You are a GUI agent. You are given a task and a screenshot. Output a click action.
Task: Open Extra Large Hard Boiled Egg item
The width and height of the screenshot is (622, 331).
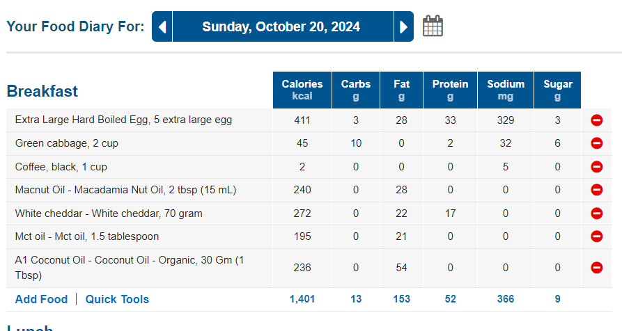pos(123,120)
